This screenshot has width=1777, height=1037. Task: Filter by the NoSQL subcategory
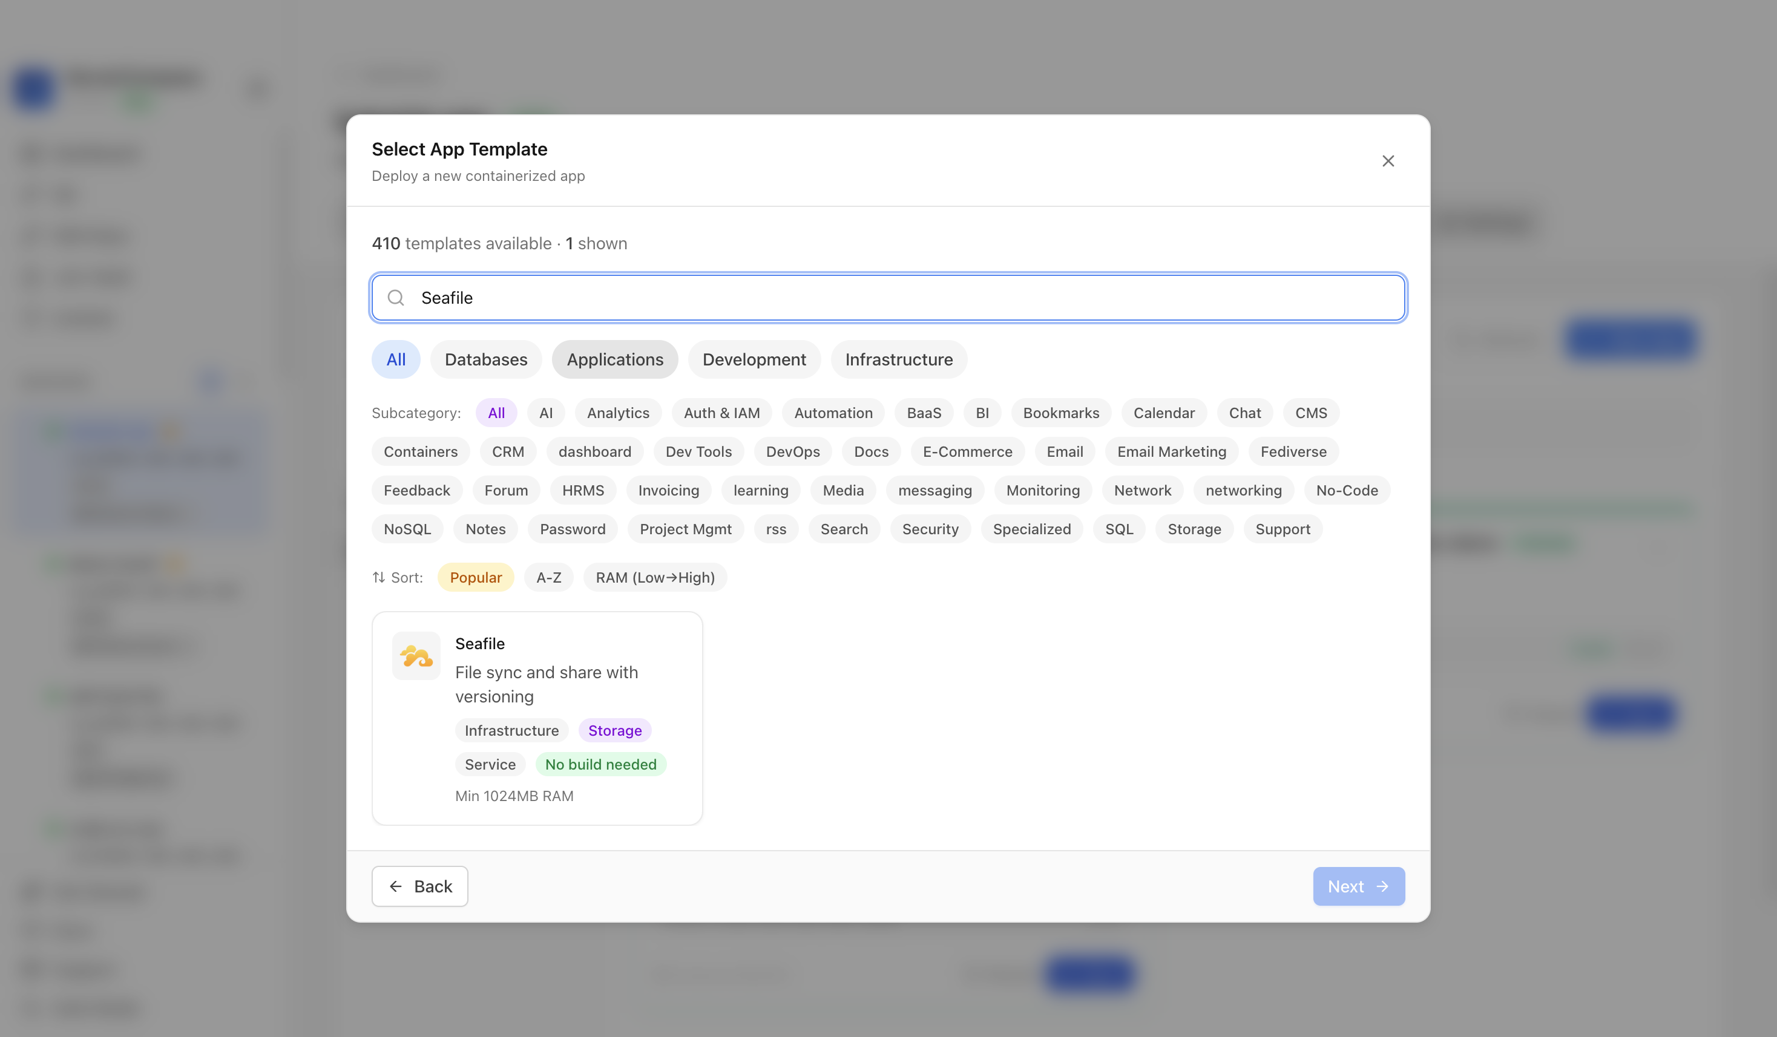point(407,529)
